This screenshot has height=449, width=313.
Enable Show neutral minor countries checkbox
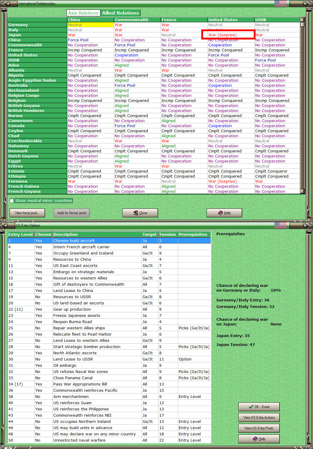tap(12, 201)
